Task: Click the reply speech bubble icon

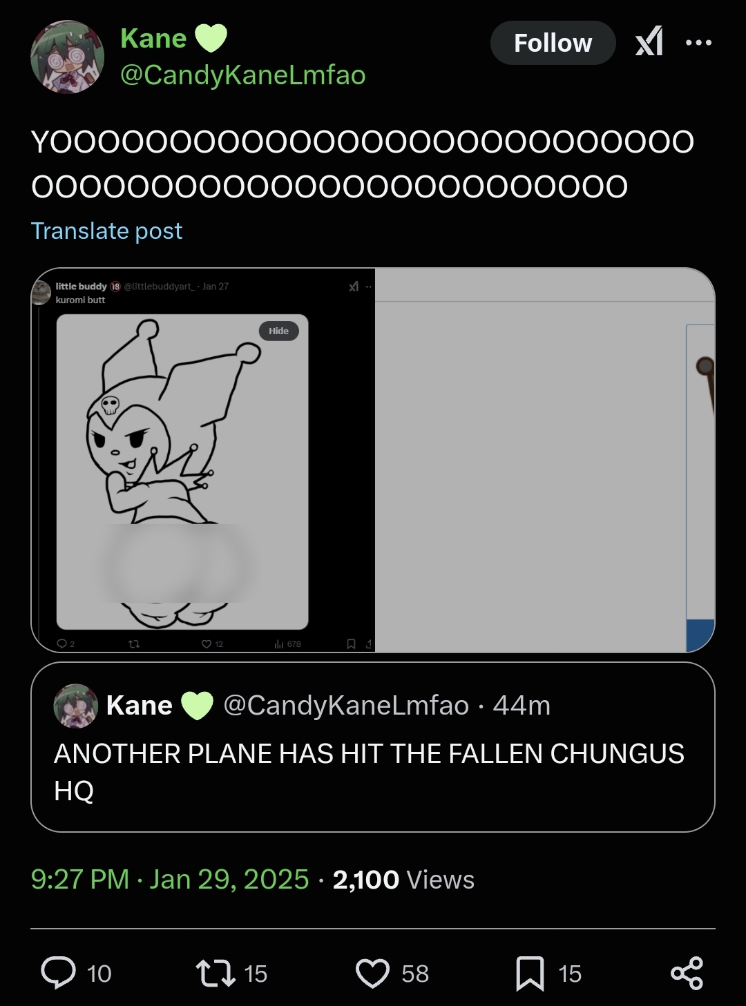Action: click(59, 973)
